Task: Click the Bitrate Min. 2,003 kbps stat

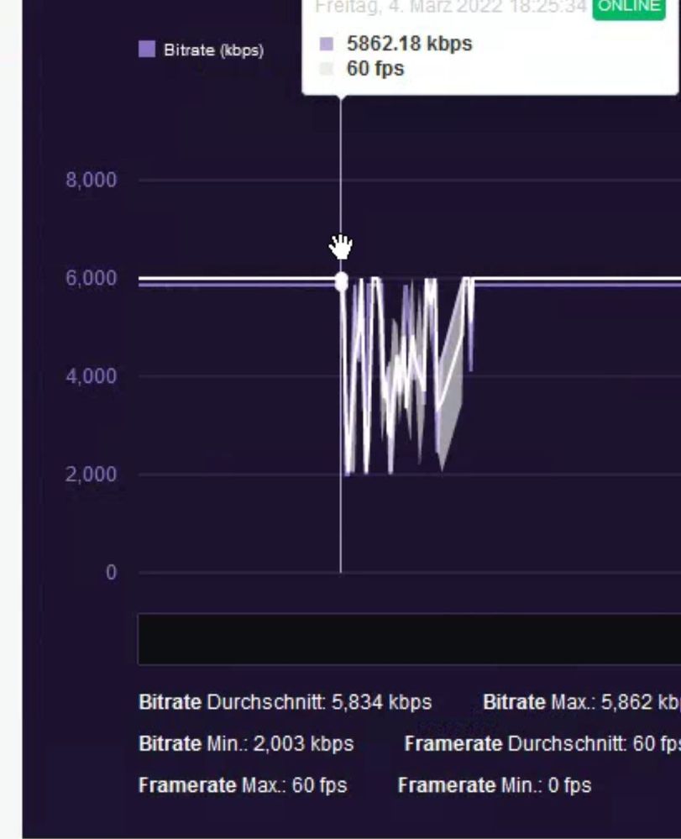Action: pyautogui.click(x=246, y=744)
